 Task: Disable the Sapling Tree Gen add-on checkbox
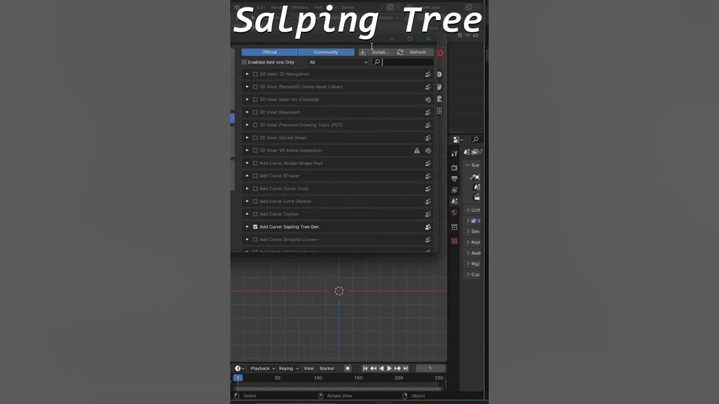pyautogui.click(x=255, y=227)
